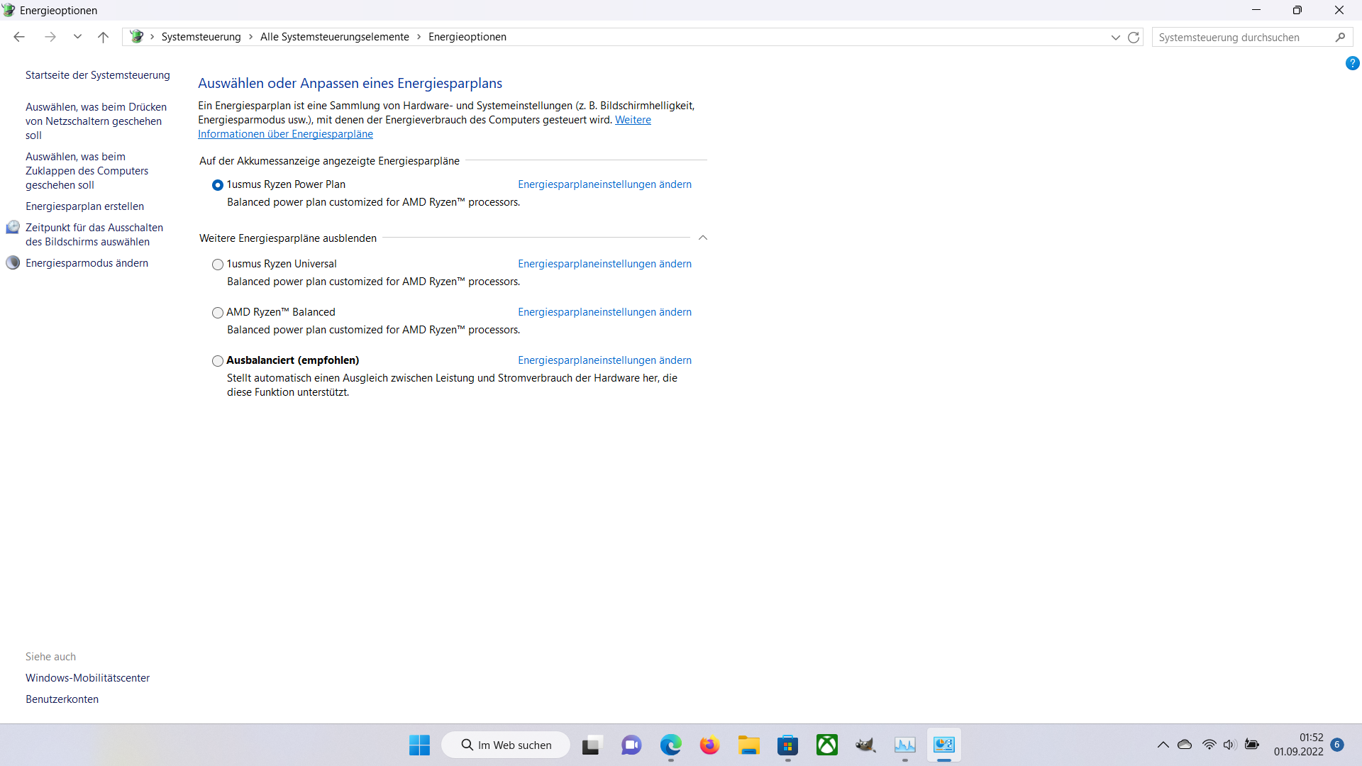Select 1usmus Ryzen Universal power plan
This screenshot has height=766, width=1362.
click(x=218, y=265)
